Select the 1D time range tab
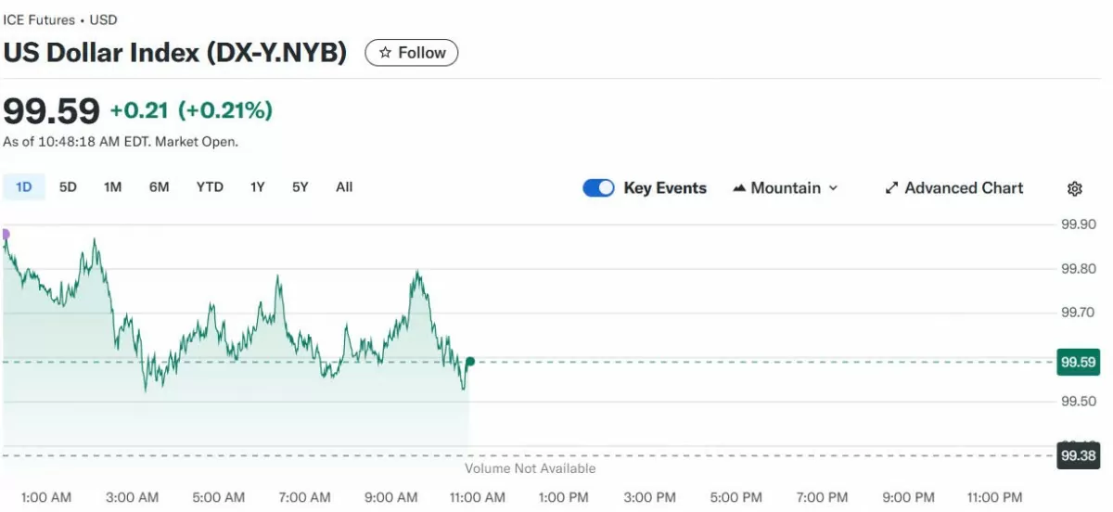Viewport: 1113px width, 512px height. coord(24,187)
